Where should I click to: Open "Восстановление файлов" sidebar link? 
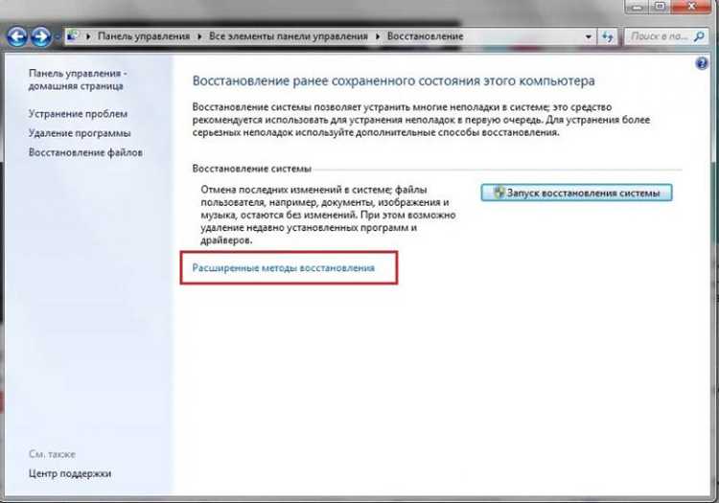click(85, 152)
